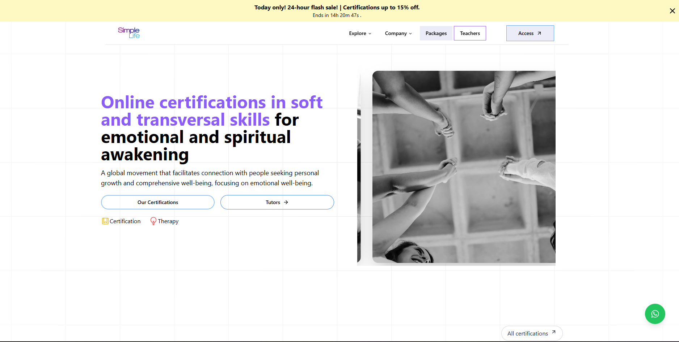This screenshot has height=342, width=679.
Task: Click the black-and-white hero photo of joined hands
Action: pyautogui.click(x=464, y=166)
